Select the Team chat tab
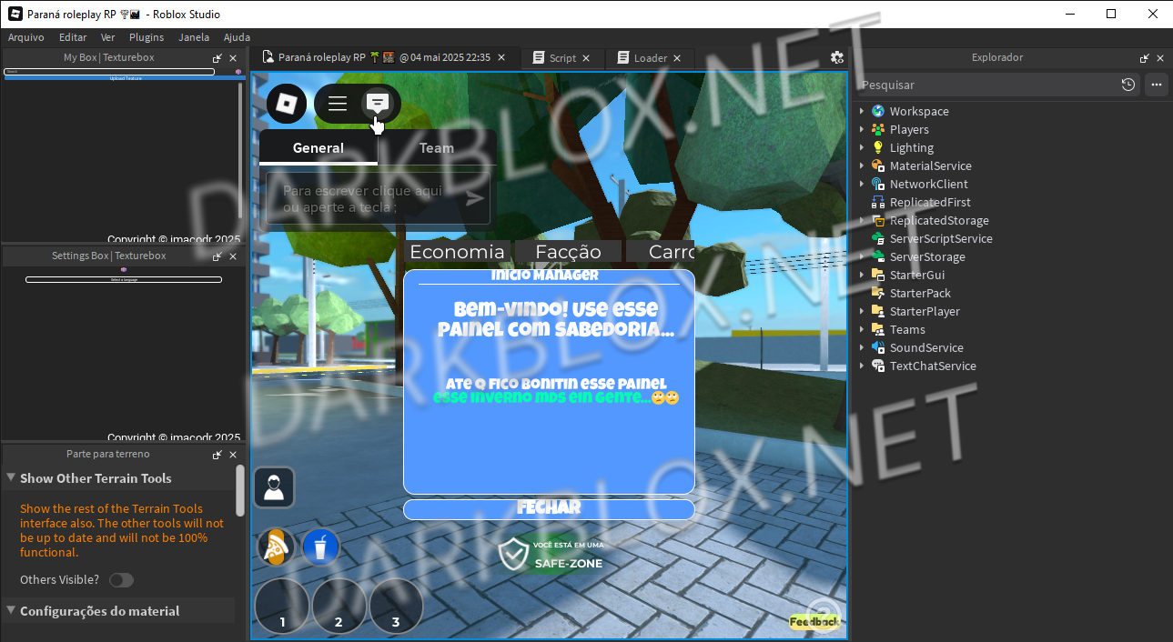Image resolution: width=1173 pixels, height=642 pixels. 437,147
